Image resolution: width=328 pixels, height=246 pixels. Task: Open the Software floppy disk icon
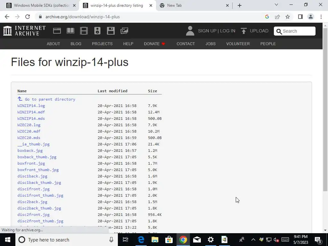pyautogui.click(x=111, y=31)
